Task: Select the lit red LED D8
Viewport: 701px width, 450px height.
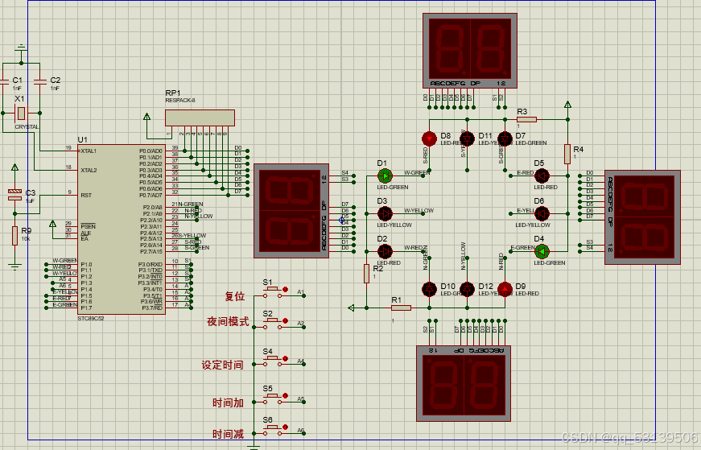Action: coord(429,138)
